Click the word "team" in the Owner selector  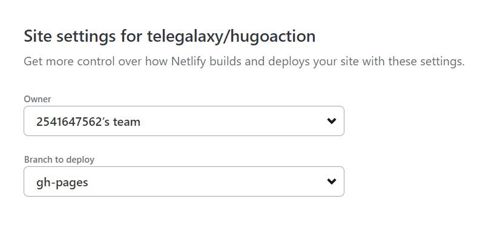click(x=127, y=122)
